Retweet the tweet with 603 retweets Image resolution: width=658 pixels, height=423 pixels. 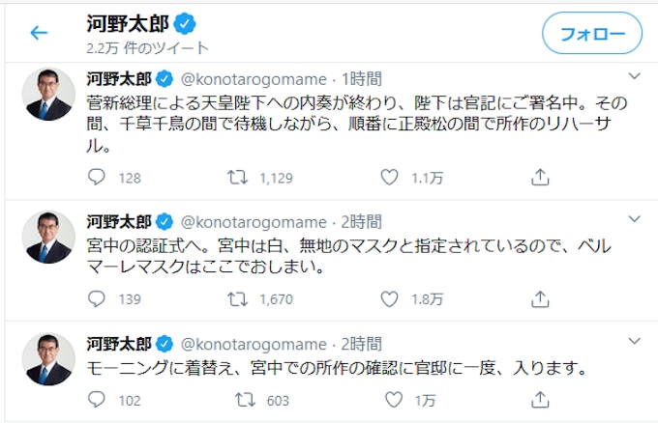coord(236,400)
